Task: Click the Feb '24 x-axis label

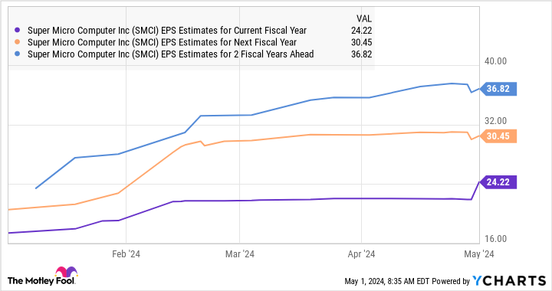Action: coord(126,254)
